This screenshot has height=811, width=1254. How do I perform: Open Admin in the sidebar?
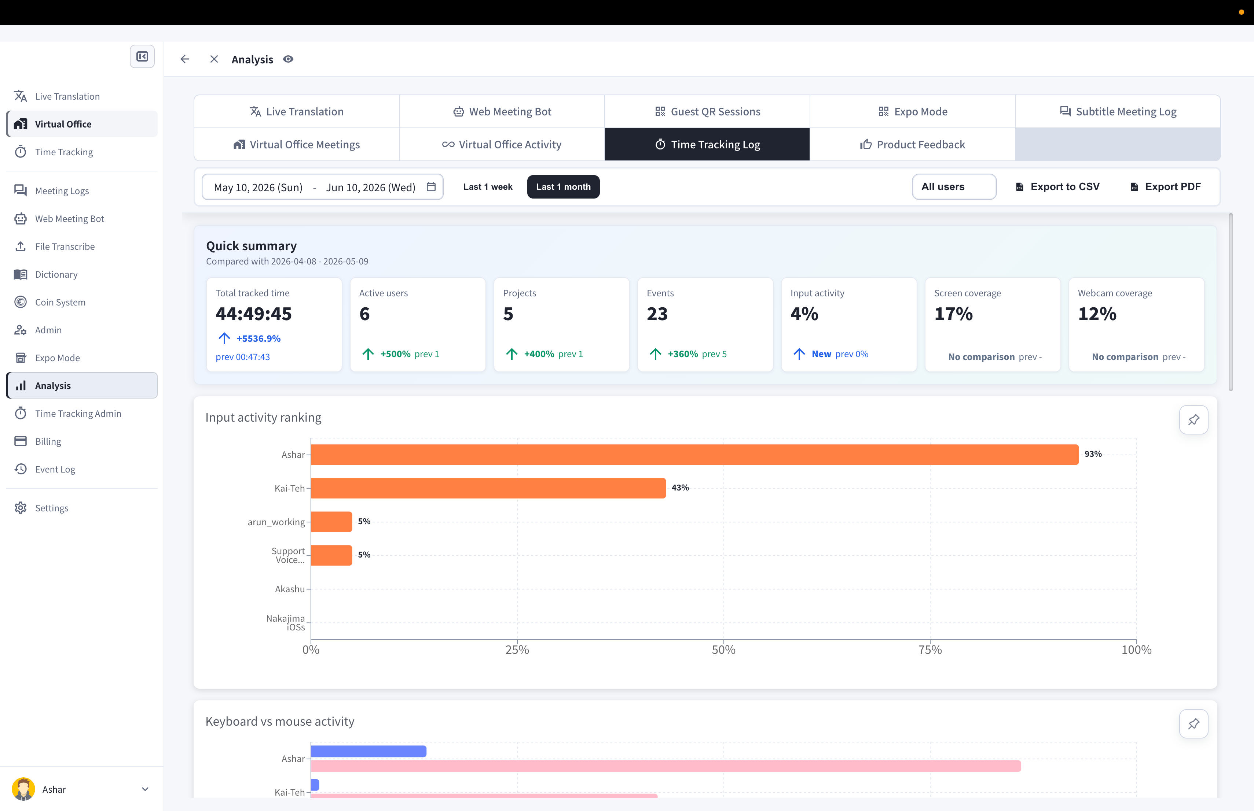point(82,330)
